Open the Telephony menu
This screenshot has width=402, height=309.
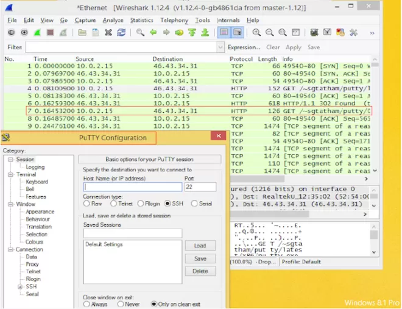(x=174, y=20)
